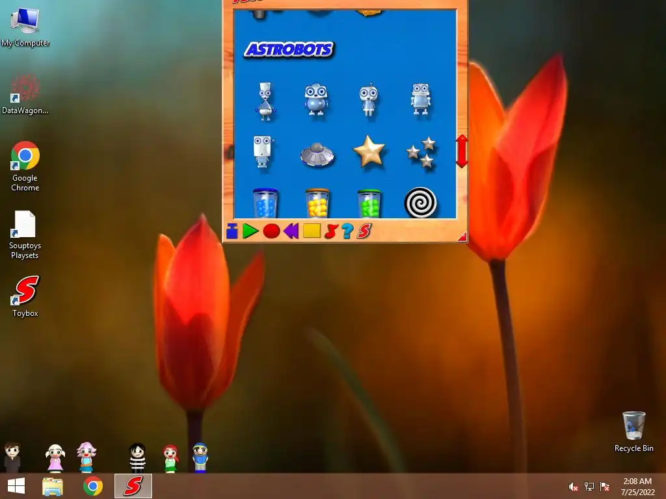The width and height of the screenshot is (666, 499).
Task: Click the taskbar clock showing 2:08 AM
Action: click(637, 487)
